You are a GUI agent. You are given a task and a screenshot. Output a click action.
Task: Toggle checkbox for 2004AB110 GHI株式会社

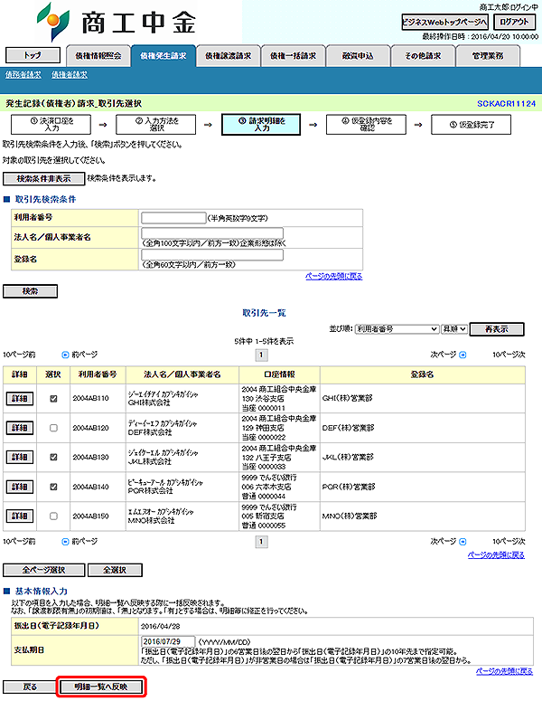pos(53,398)
